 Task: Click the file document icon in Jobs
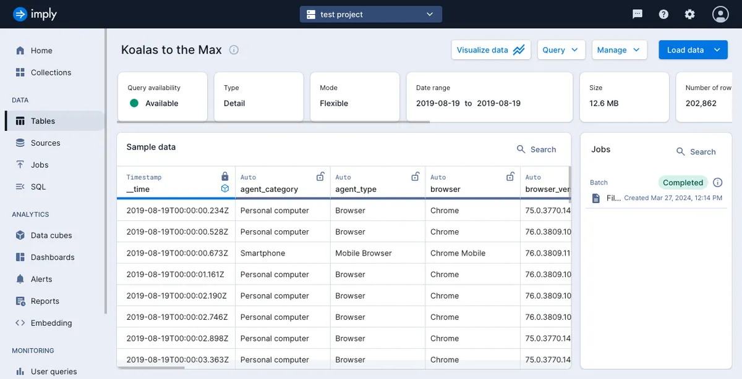596,198
